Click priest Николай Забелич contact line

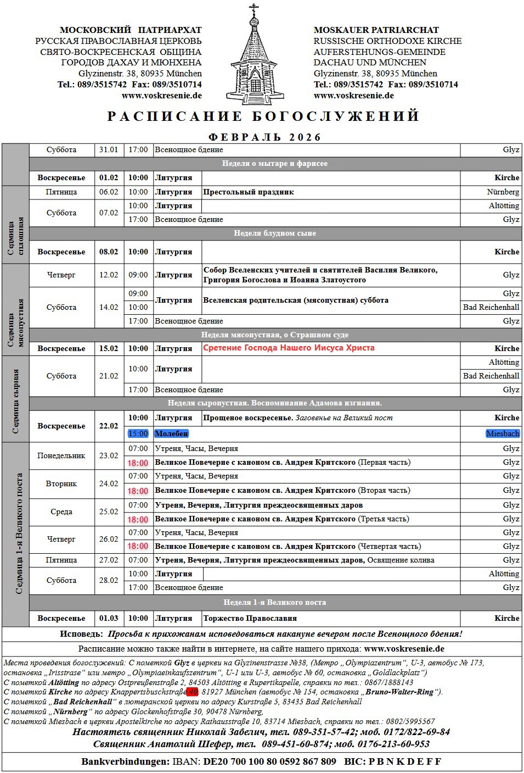coord(261,732)
